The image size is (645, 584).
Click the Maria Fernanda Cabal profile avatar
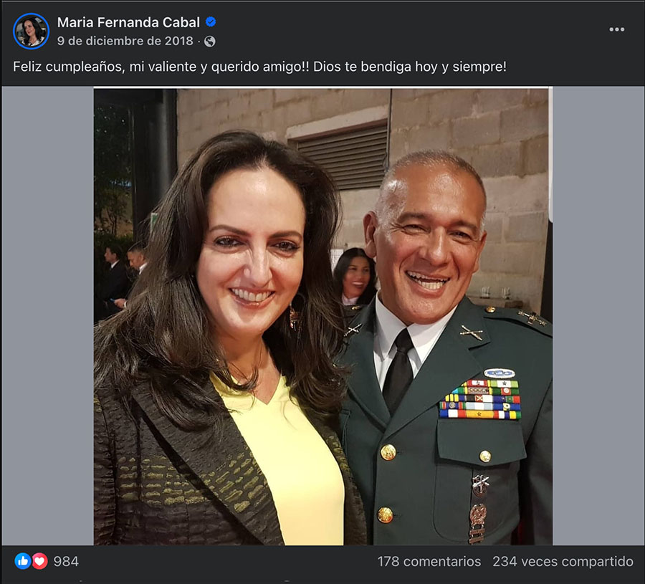pyautogui.click(x=31, y=31)
